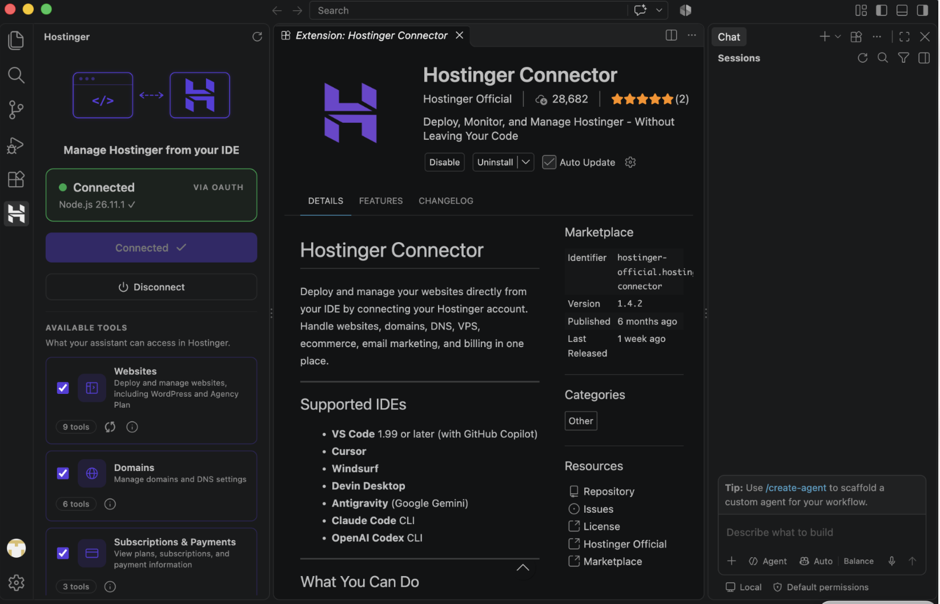
Task: Select the Hostinger activity bar icon
Action: click(x=16, y=214)
